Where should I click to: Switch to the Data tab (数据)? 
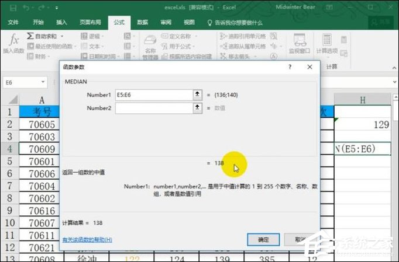(142, 22)
